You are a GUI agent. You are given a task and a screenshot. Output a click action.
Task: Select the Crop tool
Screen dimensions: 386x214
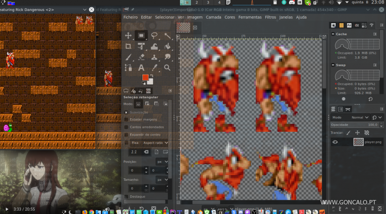tap(128, 46)
